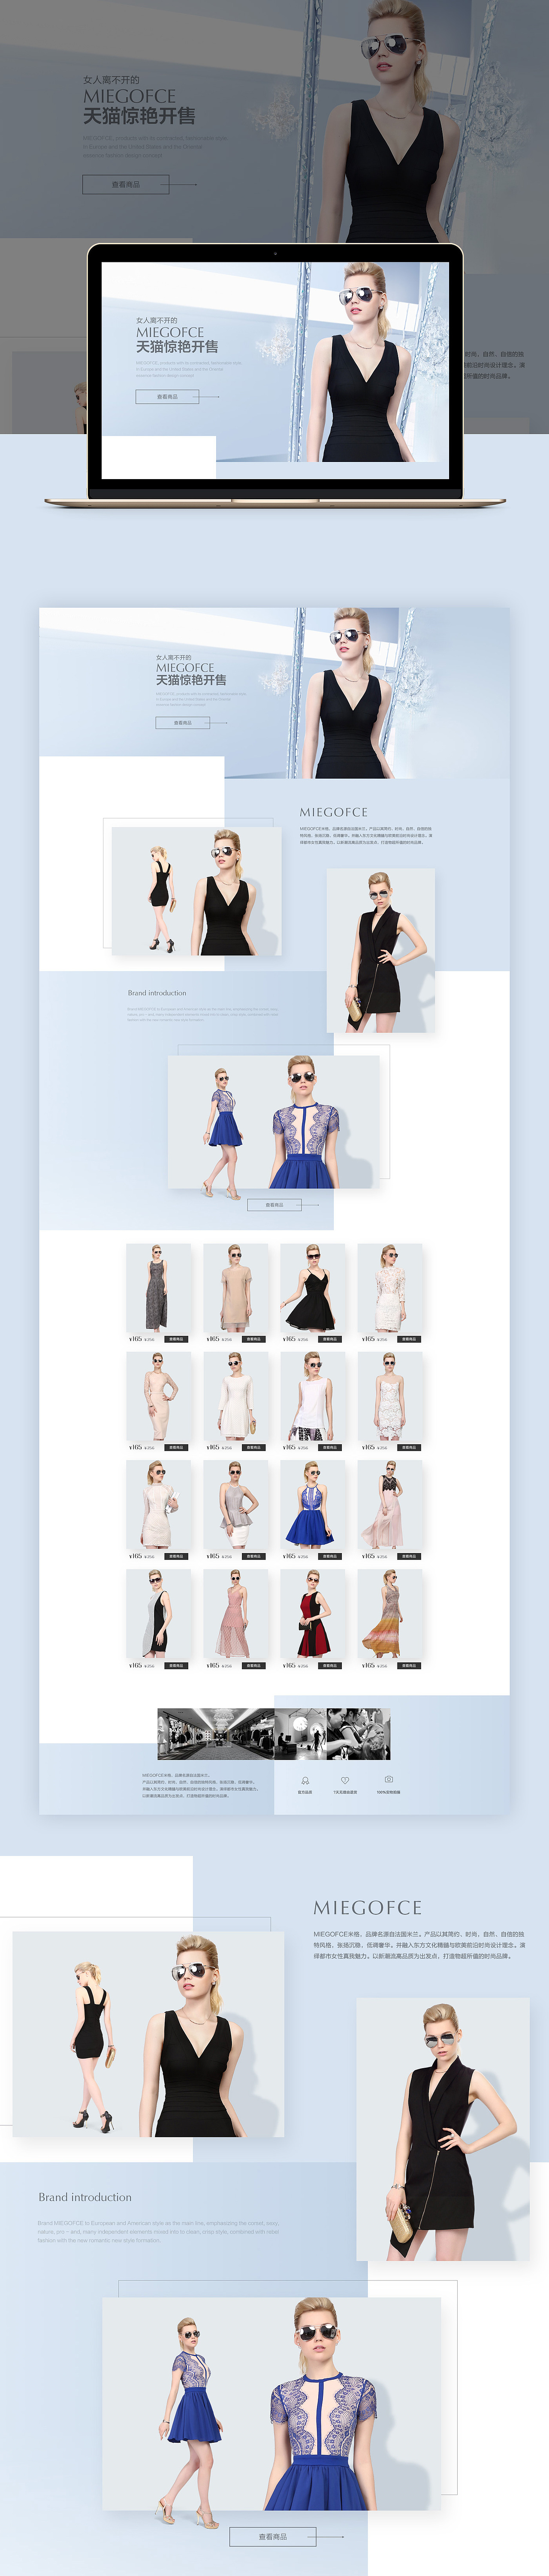This screenshot has width=549, height=2576.
Task: Click the large Brand introduction heading near the bottom
Action: tap(85, 2198)
